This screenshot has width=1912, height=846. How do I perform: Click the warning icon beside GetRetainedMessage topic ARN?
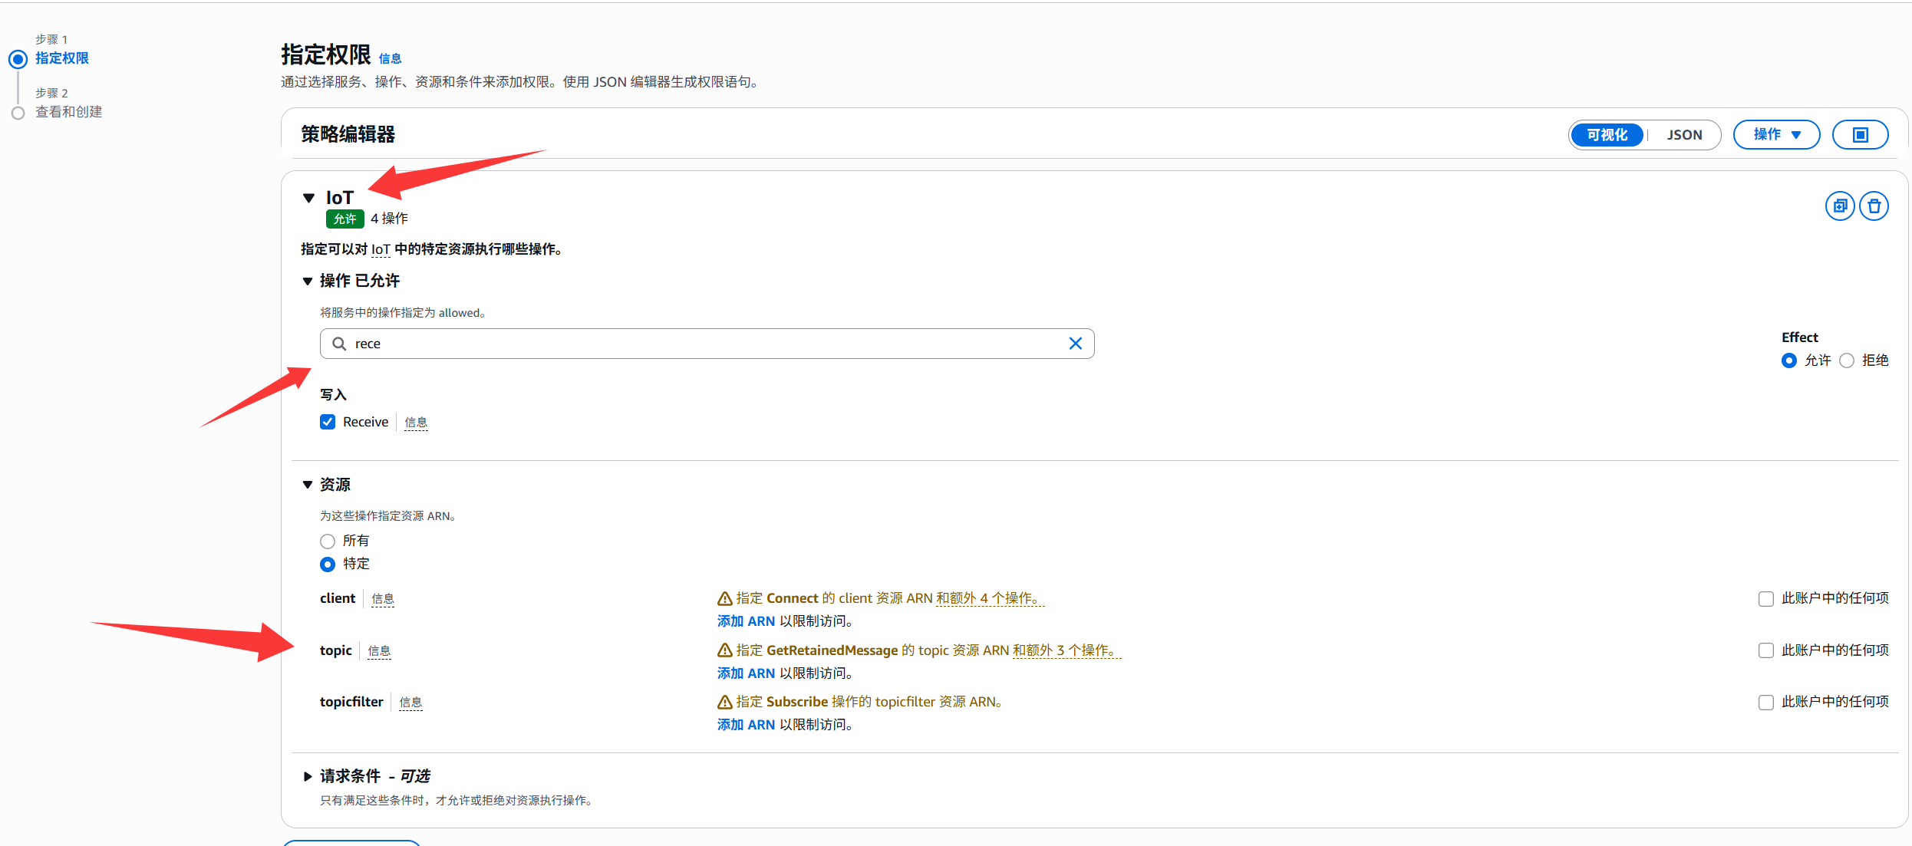(724, 650)
